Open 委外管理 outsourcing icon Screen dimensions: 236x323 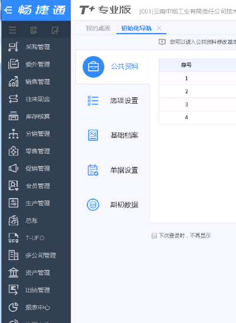click(x=14, y=64)
